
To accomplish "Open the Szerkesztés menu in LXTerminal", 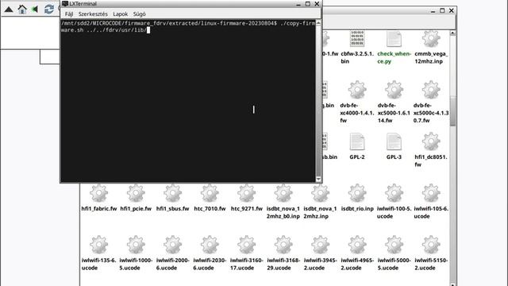I will [x=93, y=14].
